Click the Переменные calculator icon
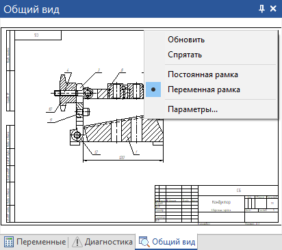Screen dimensions: 282x250 pyautogui.click(x=9, y=242)
